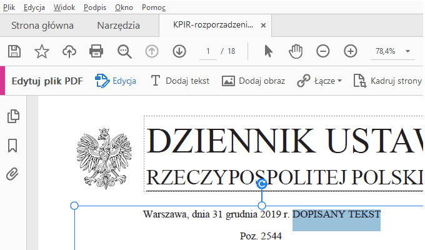Open the Podpis menu

click(95, 7)
